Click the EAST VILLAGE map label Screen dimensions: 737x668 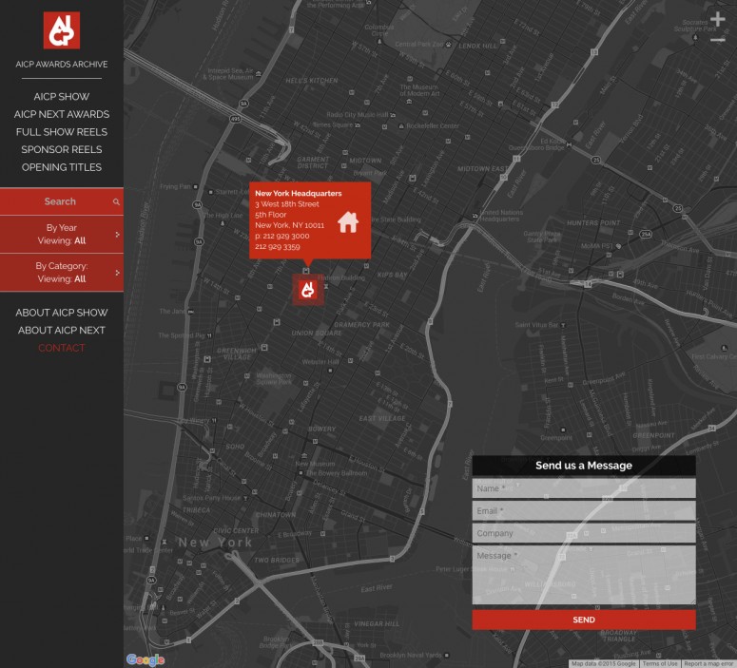tap(382, 418)
